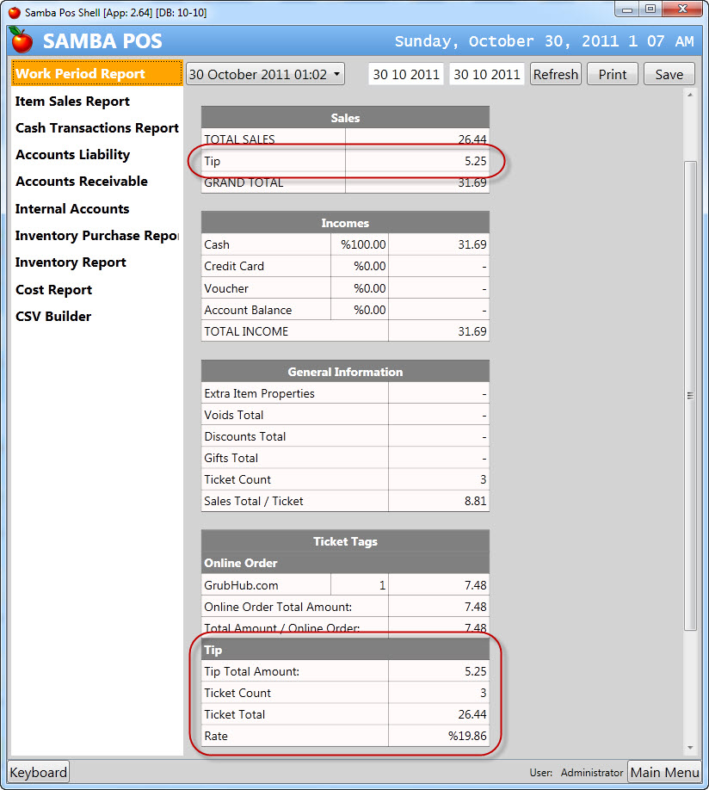Open Item Sales Report
The width and height of the screenshot is (709, 790).
[72, 102]
